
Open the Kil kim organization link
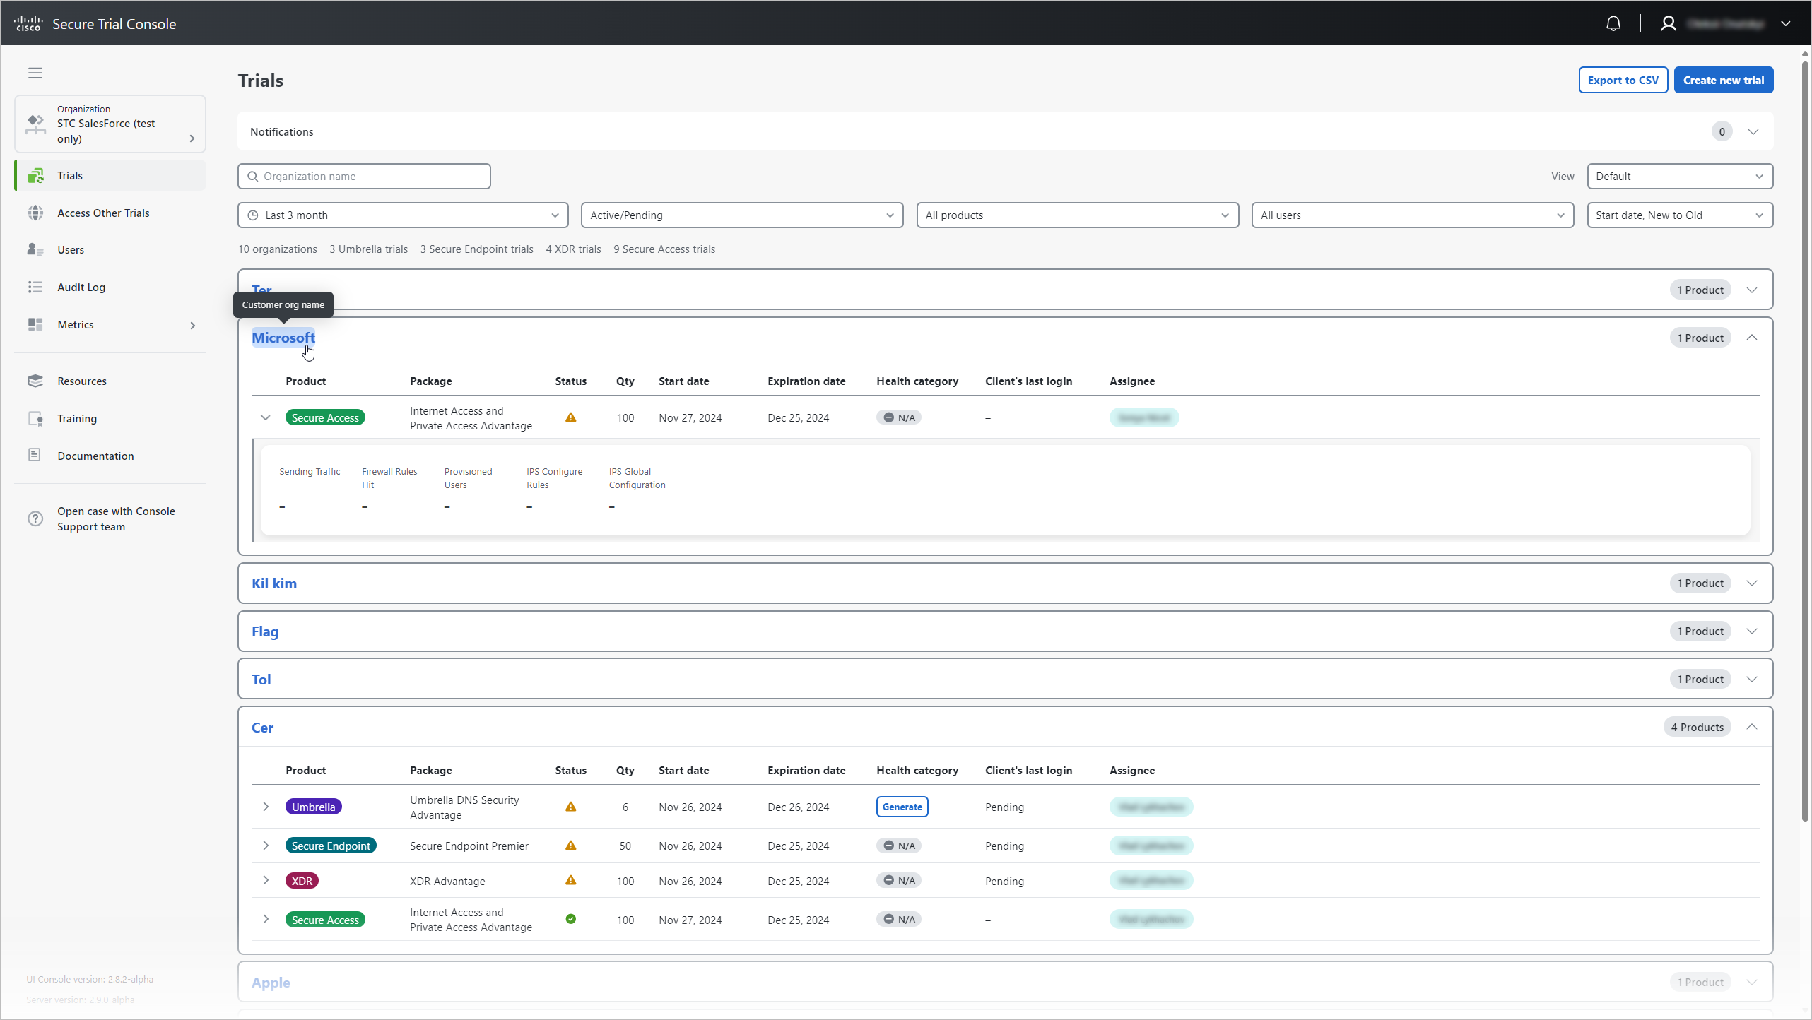click(x=274, y=583)
